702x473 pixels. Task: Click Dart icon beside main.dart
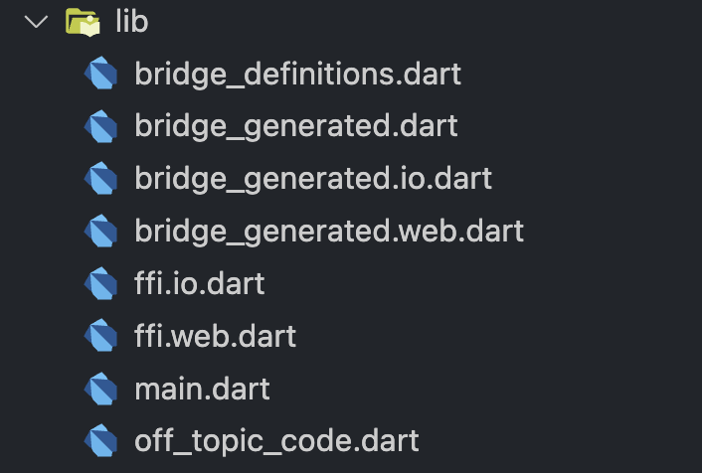pyautogui.click(x=101, y=389)
